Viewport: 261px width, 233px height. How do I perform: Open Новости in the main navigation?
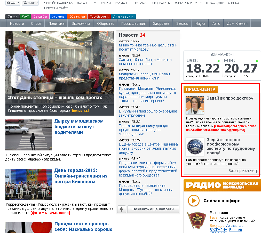(x=17, y=23)
